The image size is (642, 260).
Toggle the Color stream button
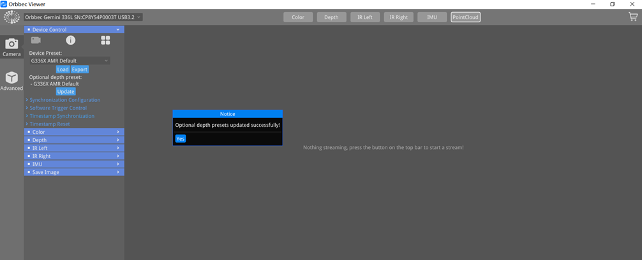click(x=298, y=17)
